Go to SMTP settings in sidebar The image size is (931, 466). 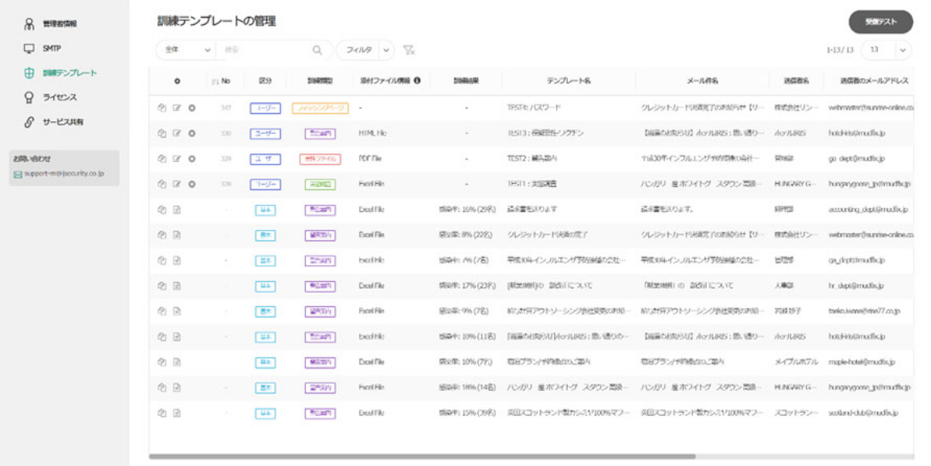tap(52, 48)
